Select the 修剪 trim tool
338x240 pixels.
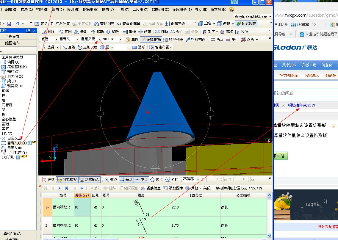coord(145,32)
